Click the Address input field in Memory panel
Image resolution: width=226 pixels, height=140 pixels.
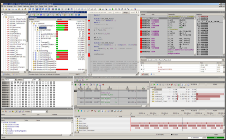click(28, 80)
